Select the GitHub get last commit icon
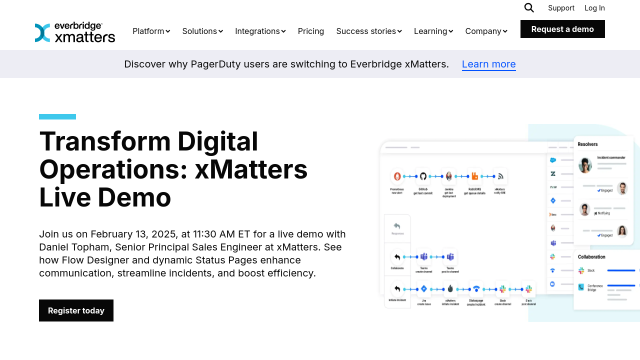This screenshot has height=360, width=640. click(x=423, y=176)
